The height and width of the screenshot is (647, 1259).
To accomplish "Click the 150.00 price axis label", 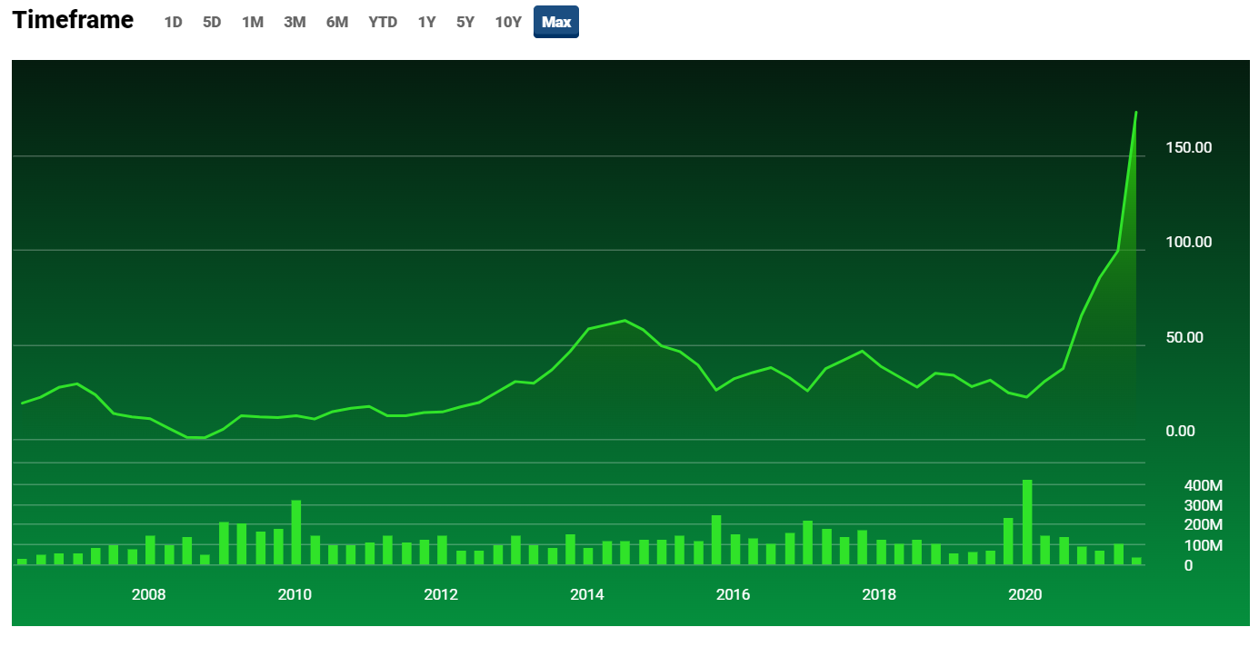I will pos(1189,147).
